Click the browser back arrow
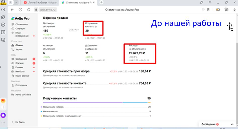This screenshot has width=238, height=129. tap(12, 10)
